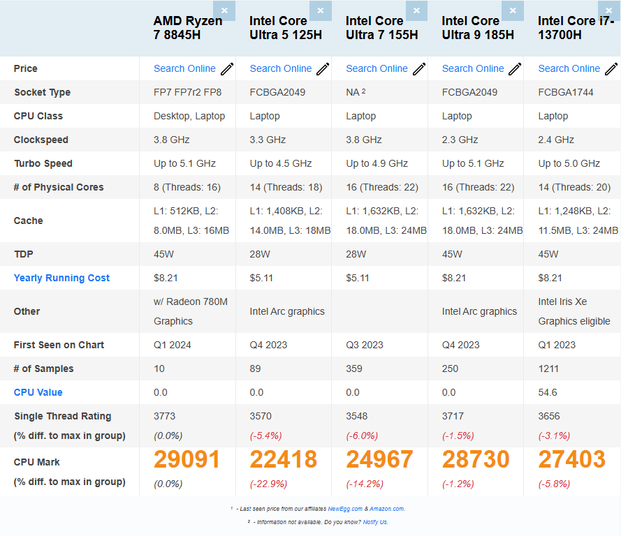The image size is (621, 536).
Task: Click CPU class Desktop, Laptop
Action: click(189, 116)
